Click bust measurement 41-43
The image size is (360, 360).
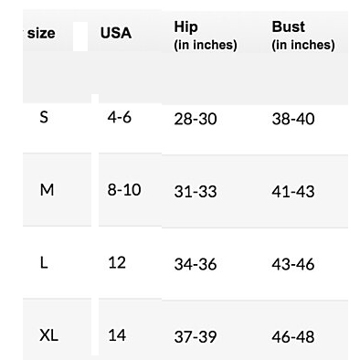pyautogui.click(x=293, y=192)
